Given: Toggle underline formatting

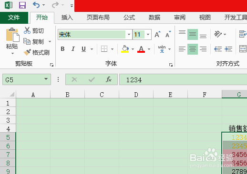Looking at the screenshot, I should [83, 49].
